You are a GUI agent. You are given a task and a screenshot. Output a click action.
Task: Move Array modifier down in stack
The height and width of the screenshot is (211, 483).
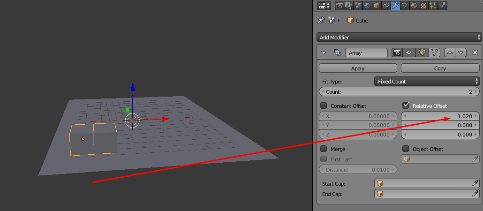(460, 53)
